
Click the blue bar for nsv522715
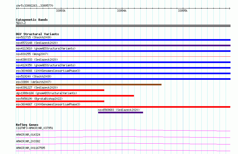point(123,40)
